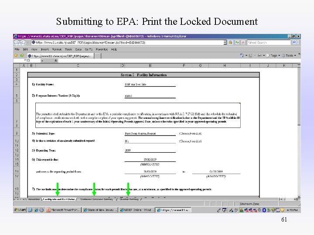Open the Tools dropdown in command bar
Image resolution: width=314 pixels, height=235 pixels.
289,56
